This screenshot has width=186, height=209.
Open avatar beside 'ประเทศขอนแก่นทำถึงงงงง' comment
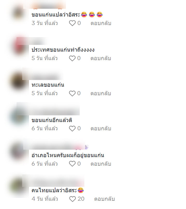pos(19,46)
